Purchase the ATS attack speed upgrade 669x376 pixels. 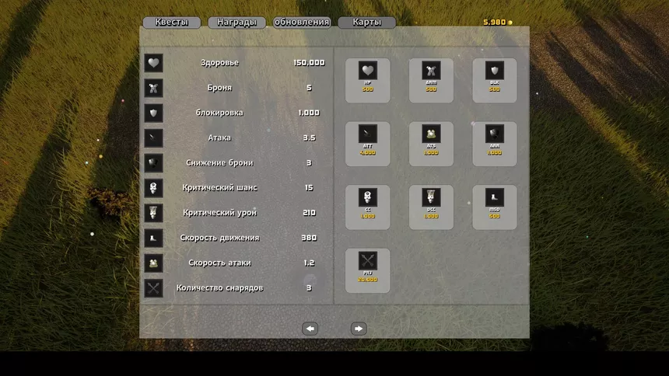pos(431,144)
